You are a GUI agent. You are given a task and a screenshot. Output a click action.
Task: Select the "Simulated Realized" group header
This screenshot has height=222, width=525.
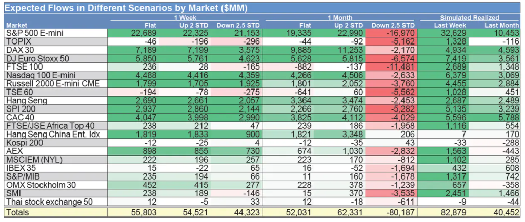(470, 18)
